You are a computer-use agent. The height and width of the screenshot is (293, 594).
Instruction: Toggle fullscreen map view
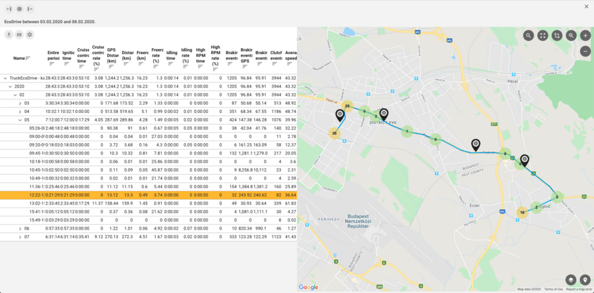coord(543,36)
